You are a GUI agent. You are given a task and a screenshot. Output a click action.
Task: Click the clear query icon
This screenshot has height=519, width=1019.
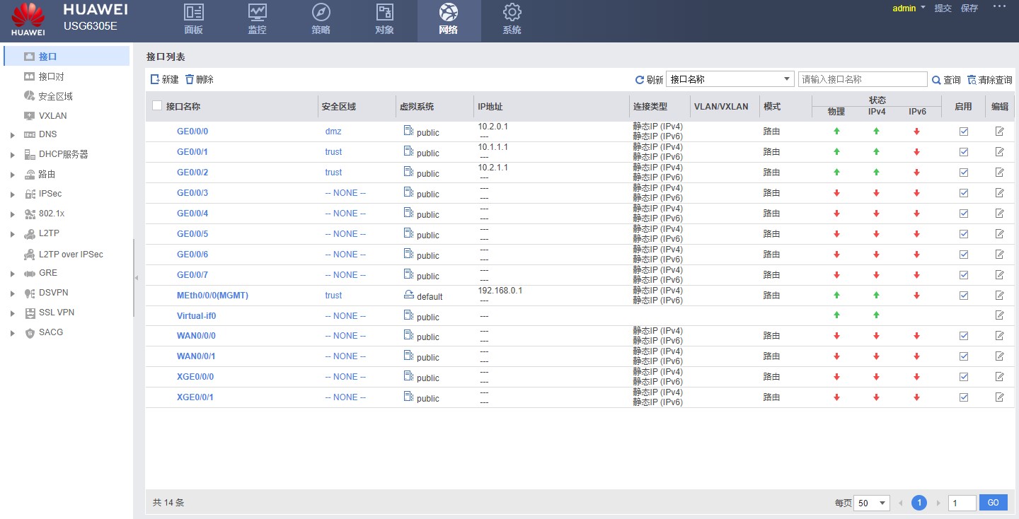point(972,80)
